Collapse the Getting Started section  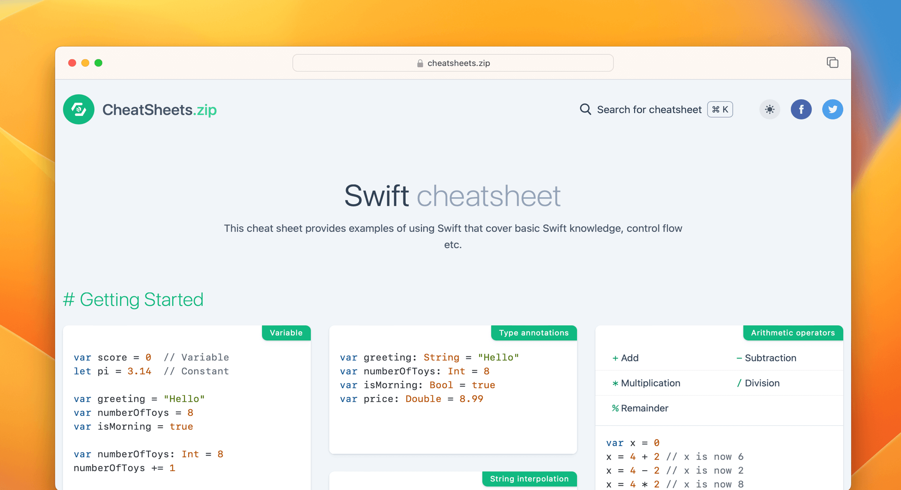133,300
